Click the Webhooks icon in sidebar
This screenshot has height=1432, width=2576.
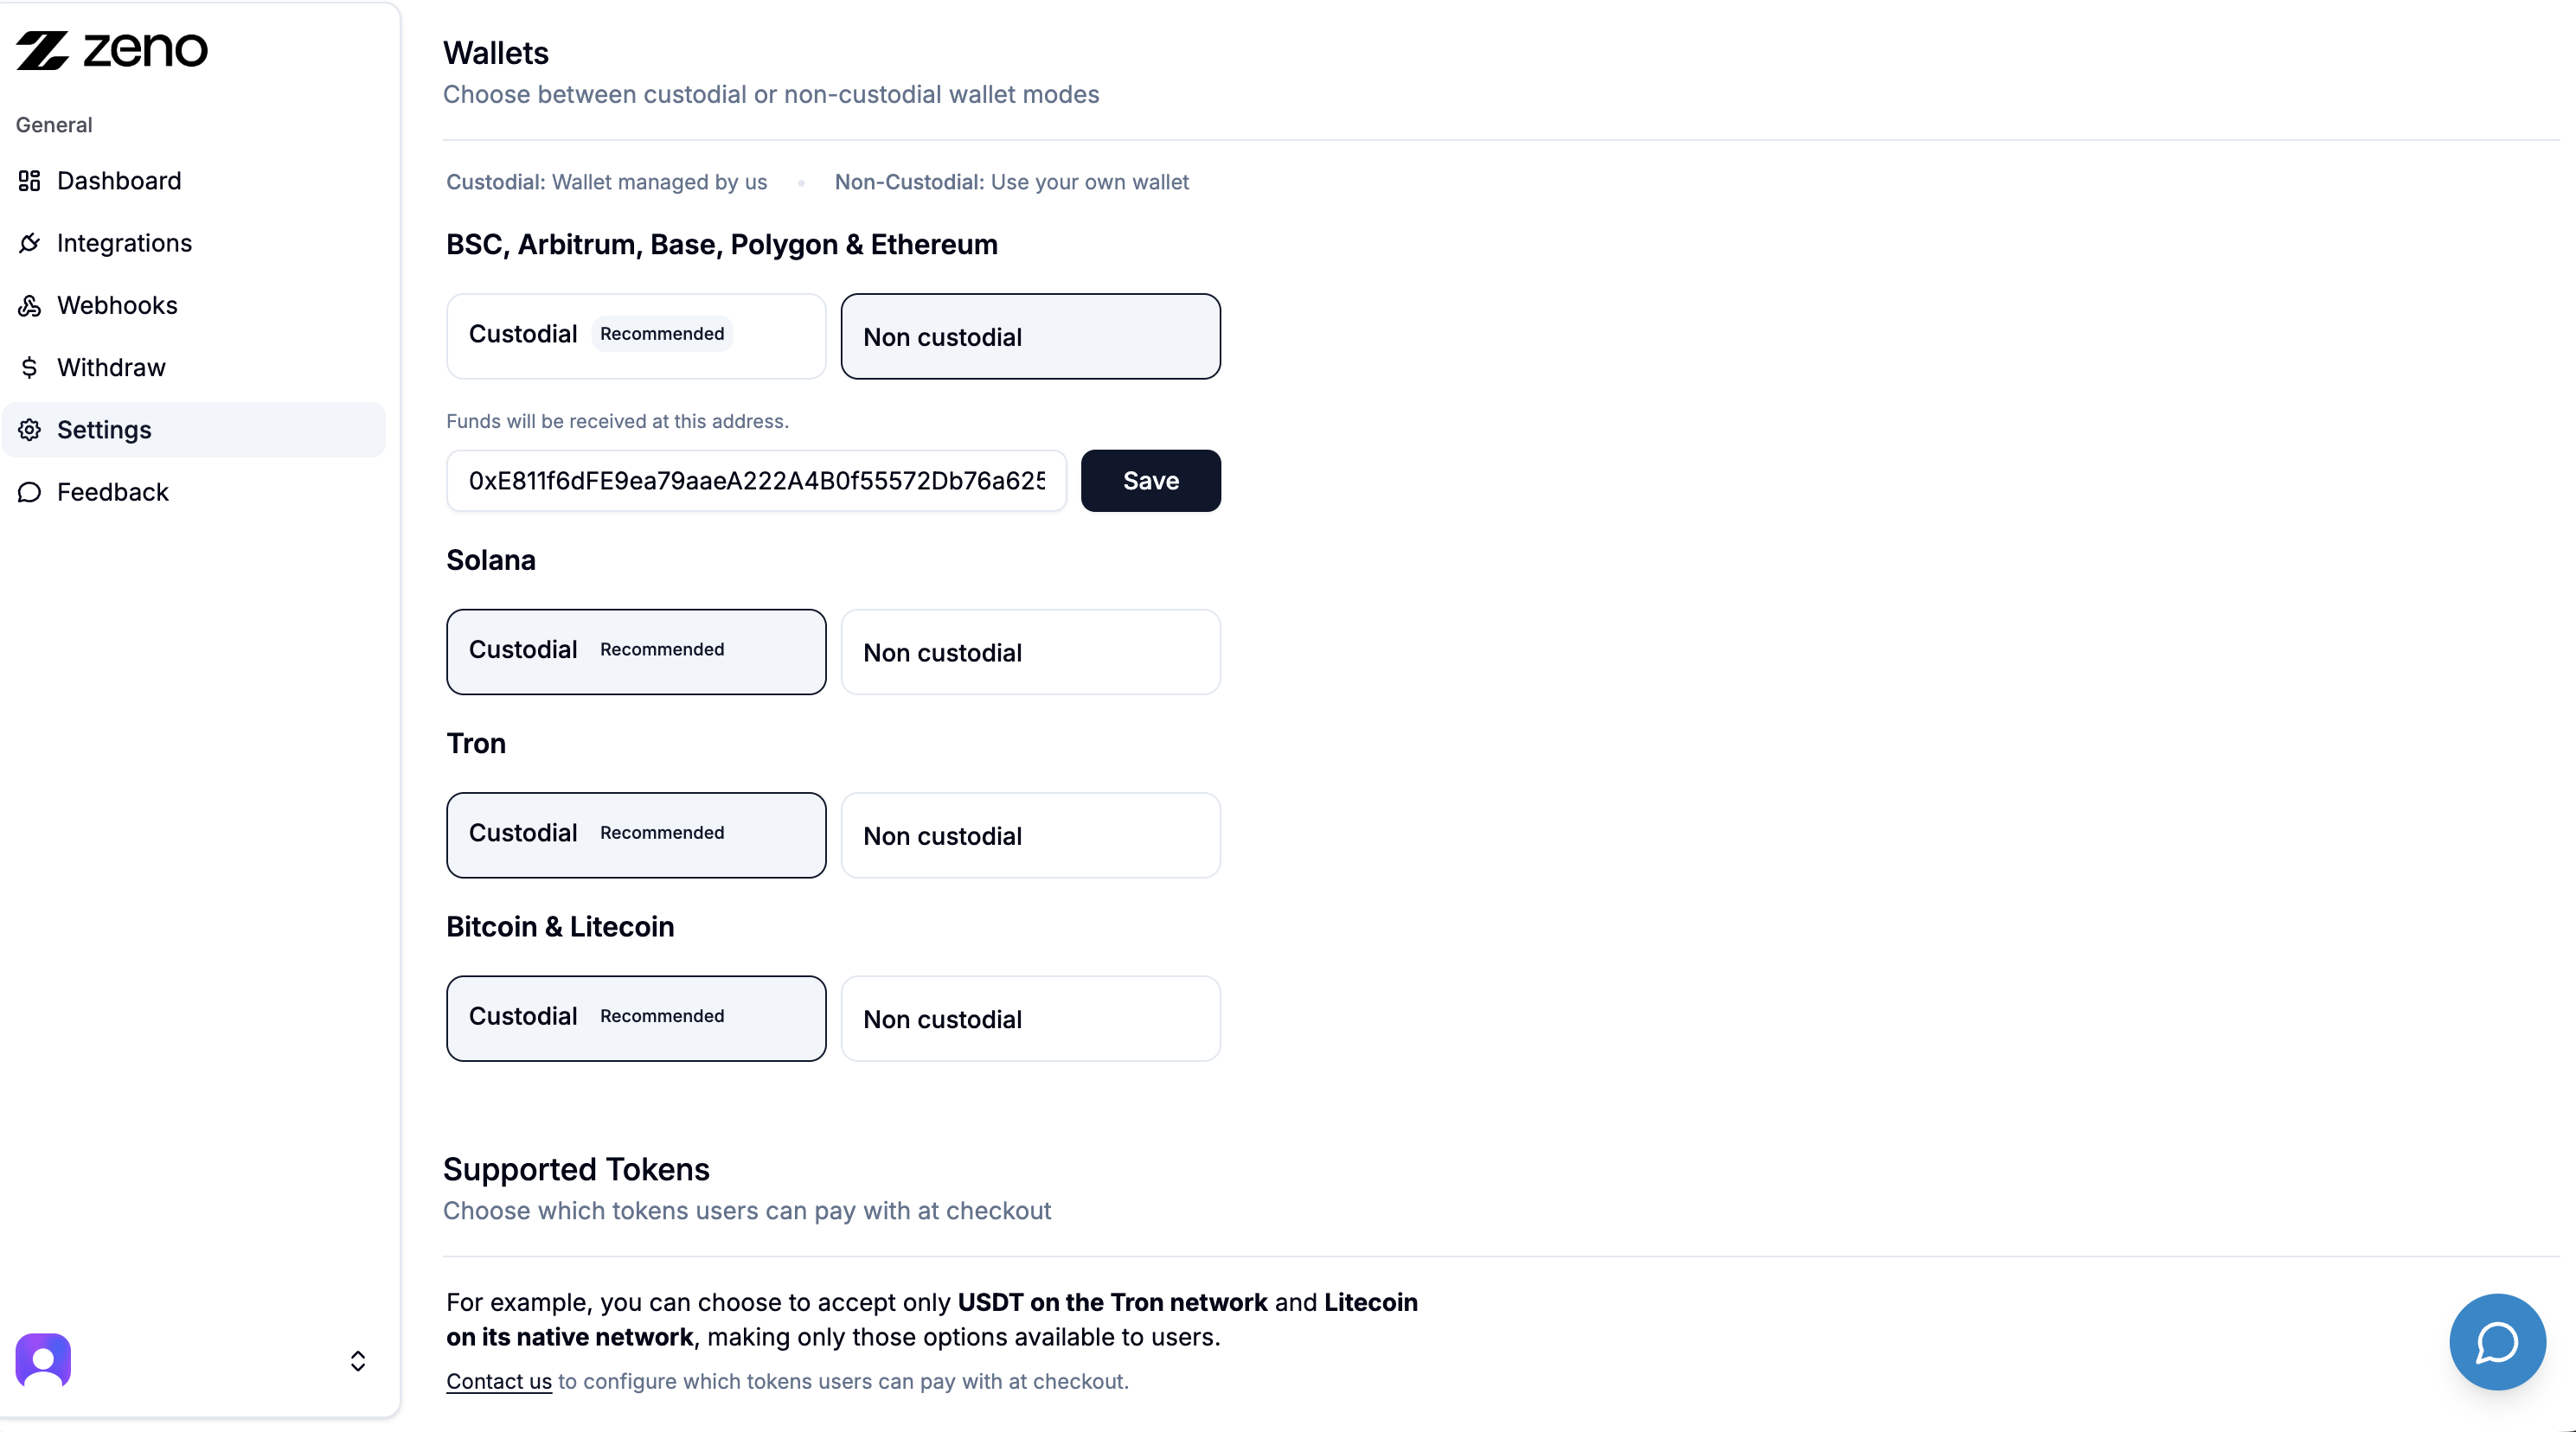[x=30, y=306]
